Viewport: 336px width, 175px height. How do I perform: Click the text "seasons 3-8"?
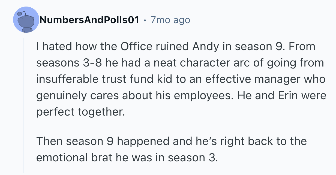click(x=69, y=63)
